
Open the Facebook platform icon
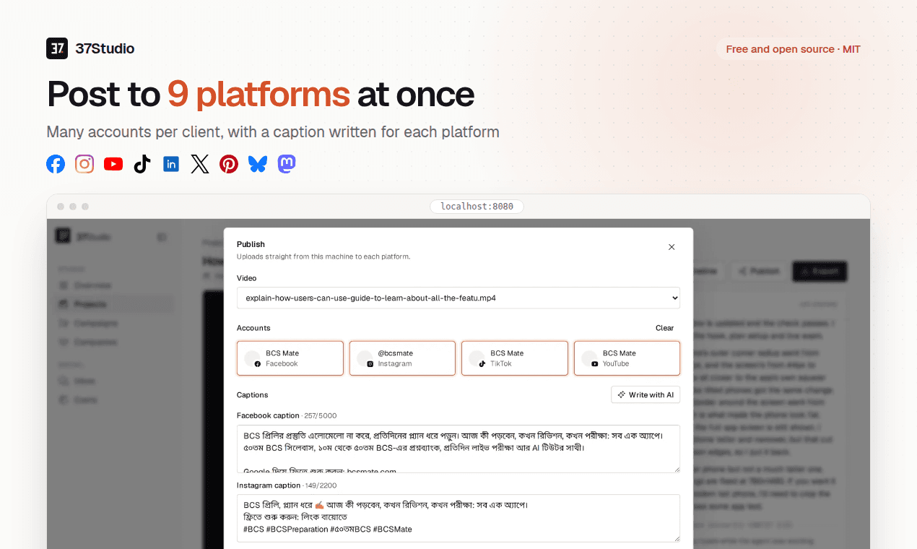[x=56, y=164]
